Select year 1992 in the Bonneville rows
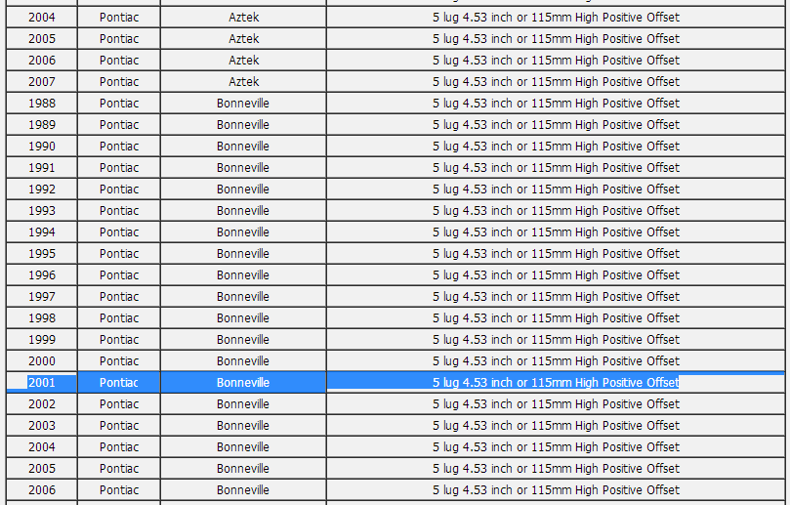 click(42, 189)
